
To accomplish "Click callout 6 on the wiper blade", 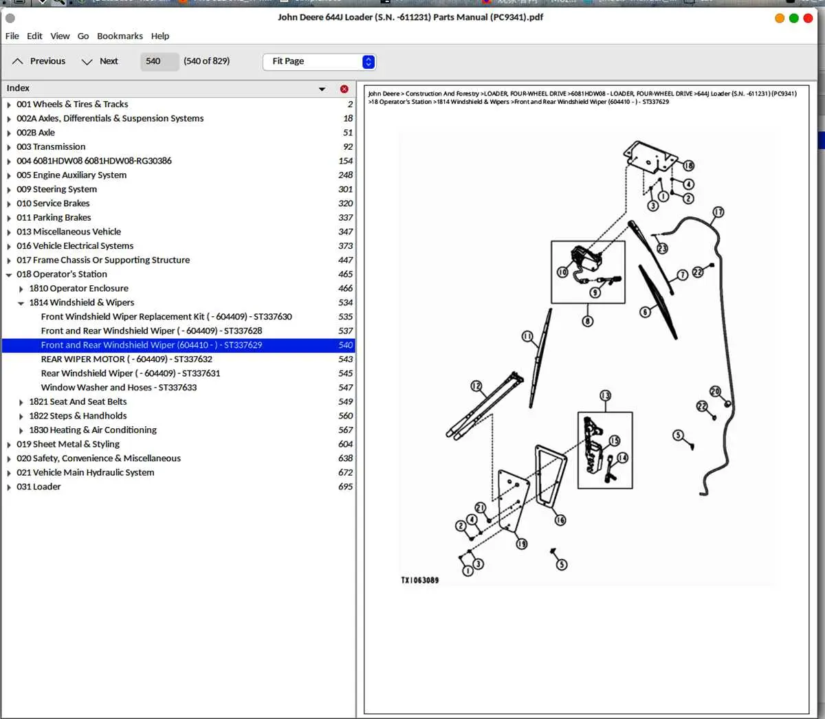I will coord(645,312).
